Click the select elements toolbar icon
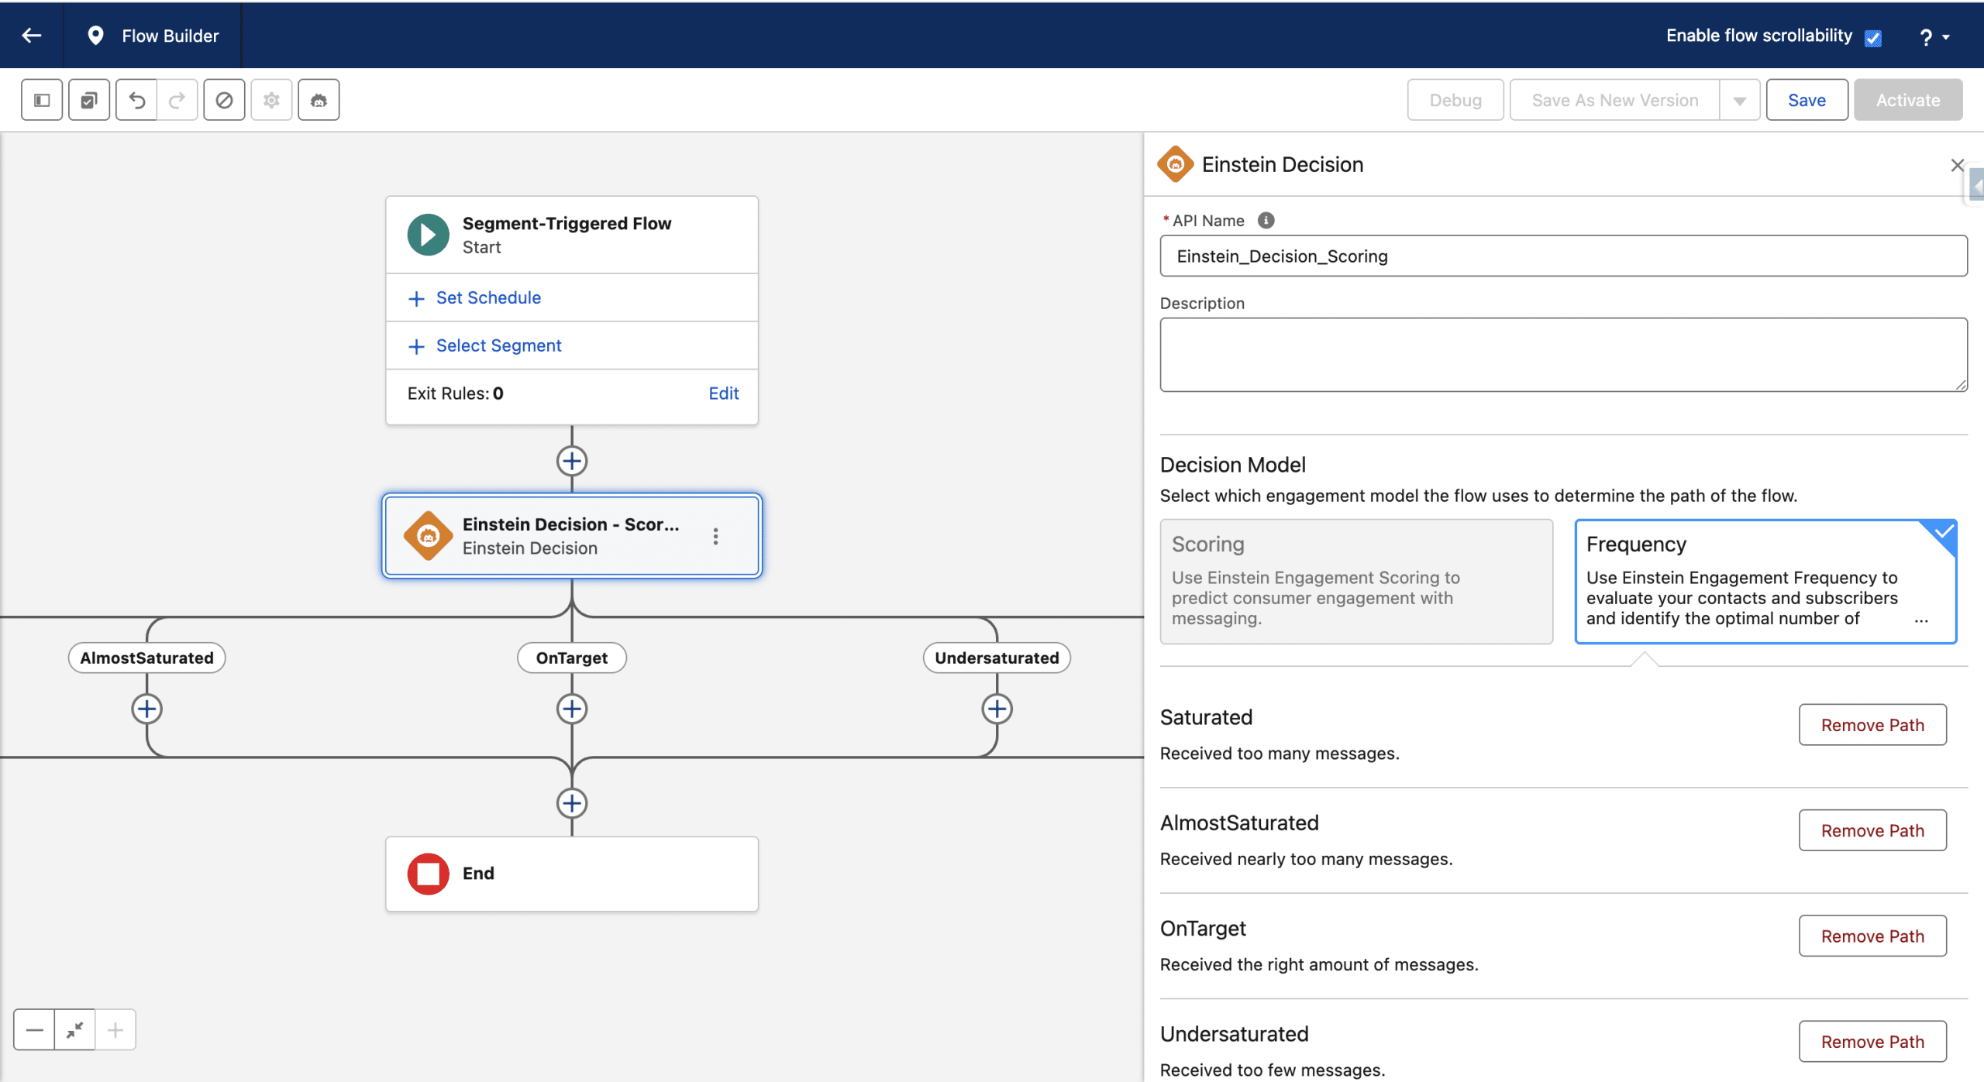Viewport: 1984px width, 1082px height. (89, 100)
